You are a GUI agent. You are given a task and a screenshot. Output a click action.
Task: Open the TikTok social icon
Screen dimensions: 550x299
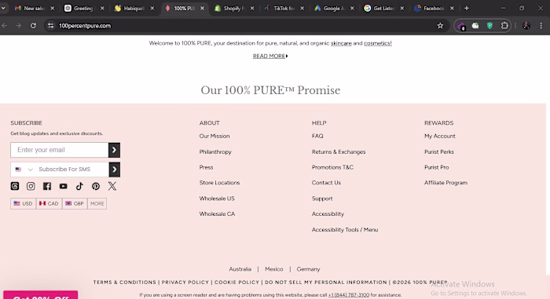(79, 186)
